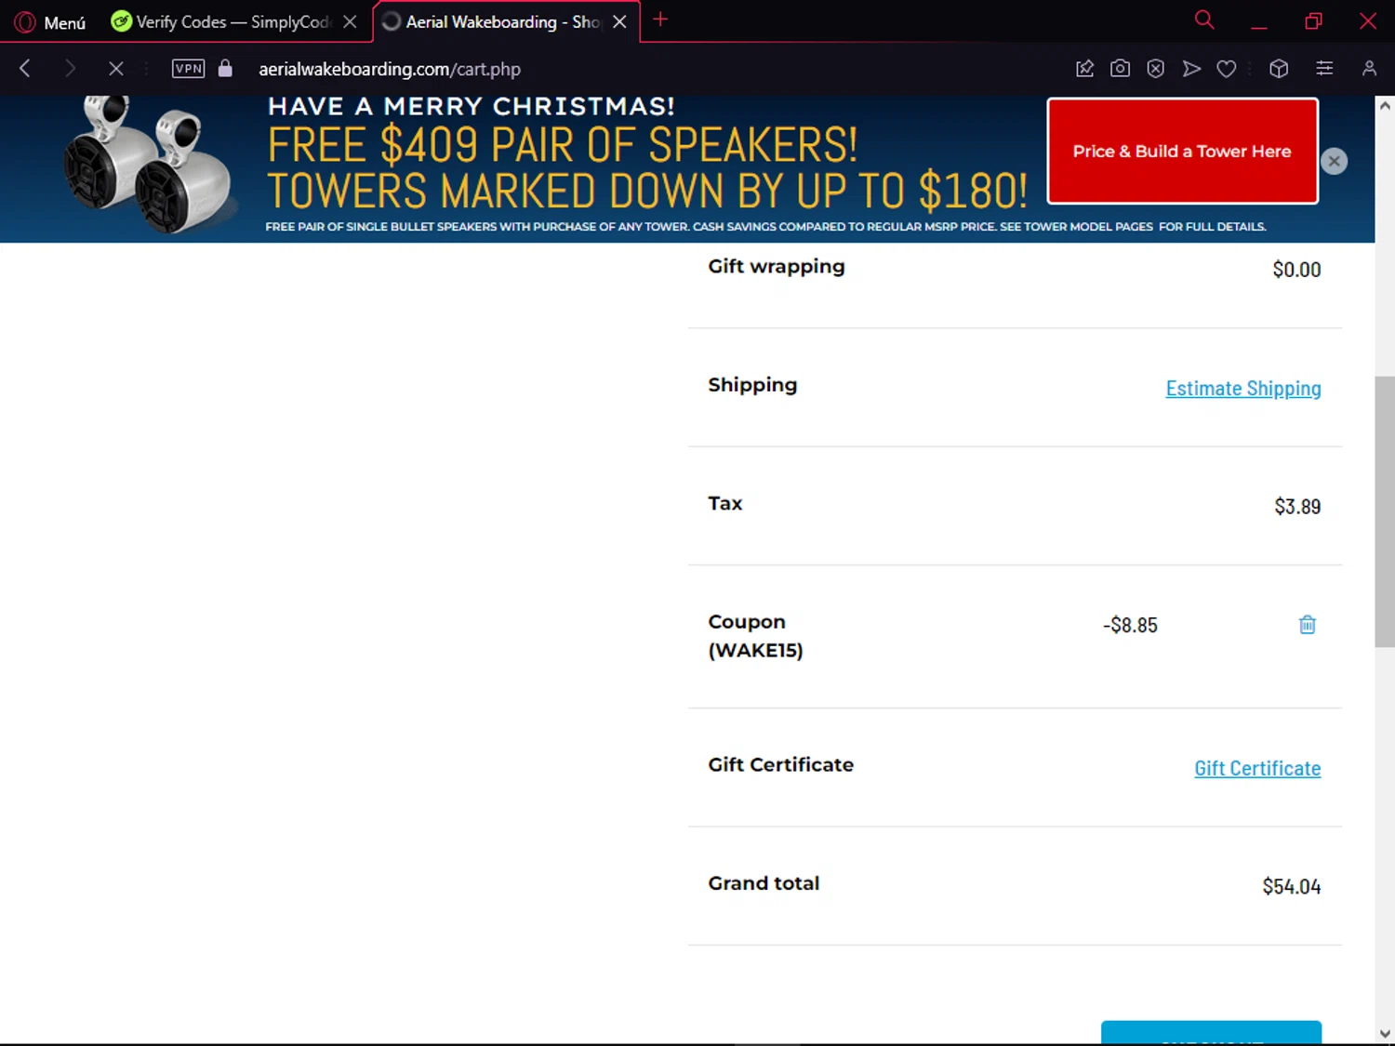Remove the WAKE15 coupon with trash icon
The width and height of the screenshot is (1395, 1046).
(x=1307, y=625)
